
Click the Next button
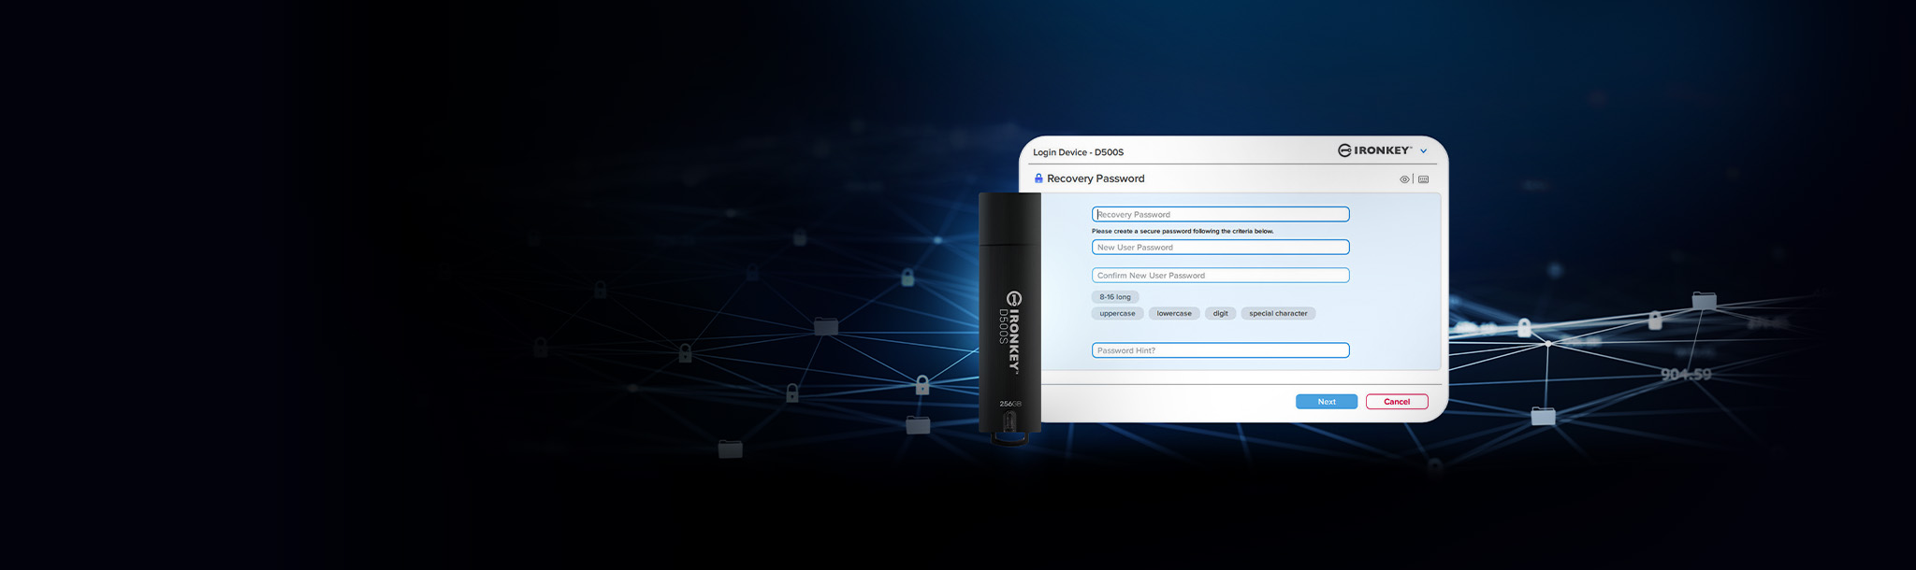click(1326, 402)
